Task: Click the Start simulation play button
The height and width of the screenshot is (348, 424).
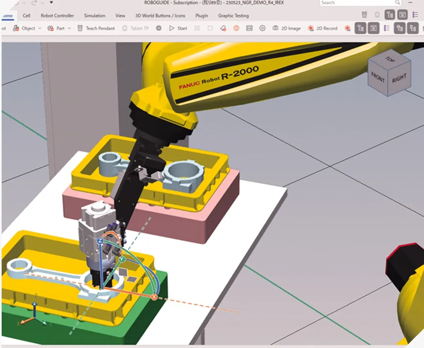Action: coord(178,28)
